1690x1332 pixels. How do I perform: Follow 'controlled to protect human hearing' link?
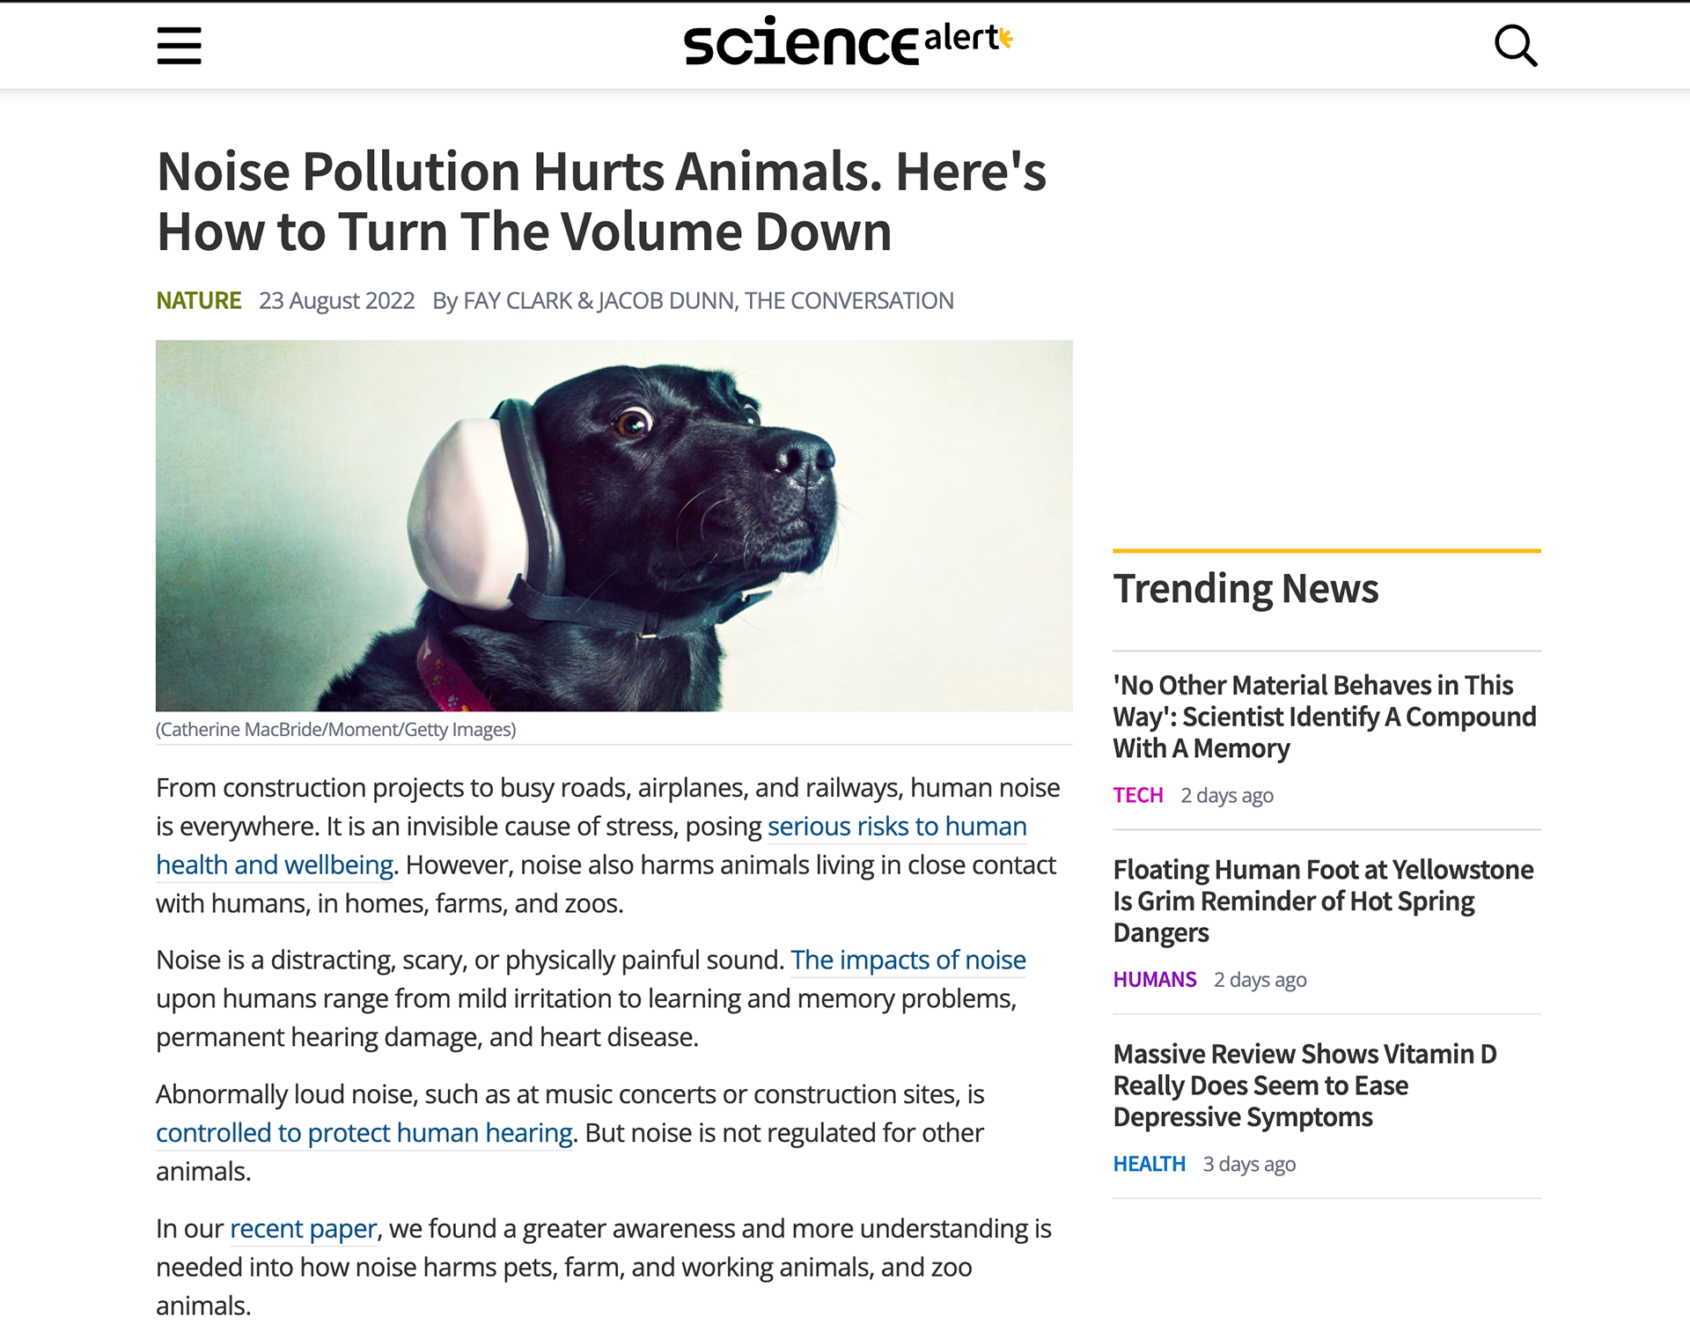pos(364,1133)
